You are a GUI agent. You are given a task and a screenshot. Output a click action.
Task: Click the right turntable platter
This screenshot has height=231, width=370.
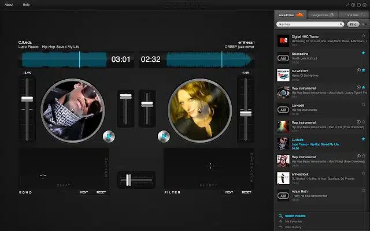[200, 110]
